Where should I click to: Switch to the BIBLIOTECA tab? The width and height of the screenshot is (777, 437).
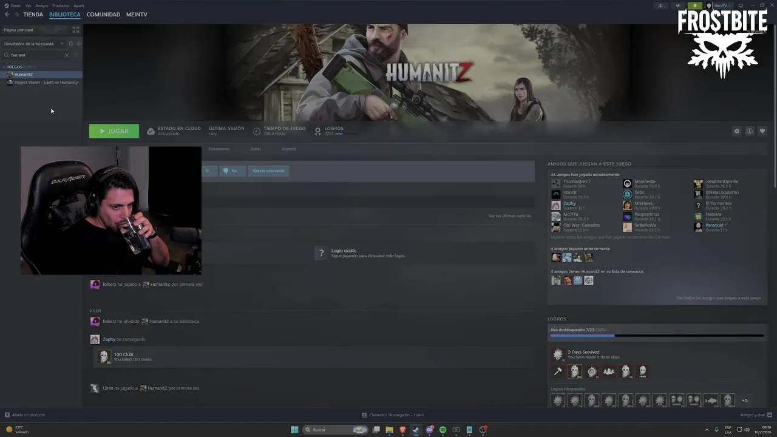(65, 15)
